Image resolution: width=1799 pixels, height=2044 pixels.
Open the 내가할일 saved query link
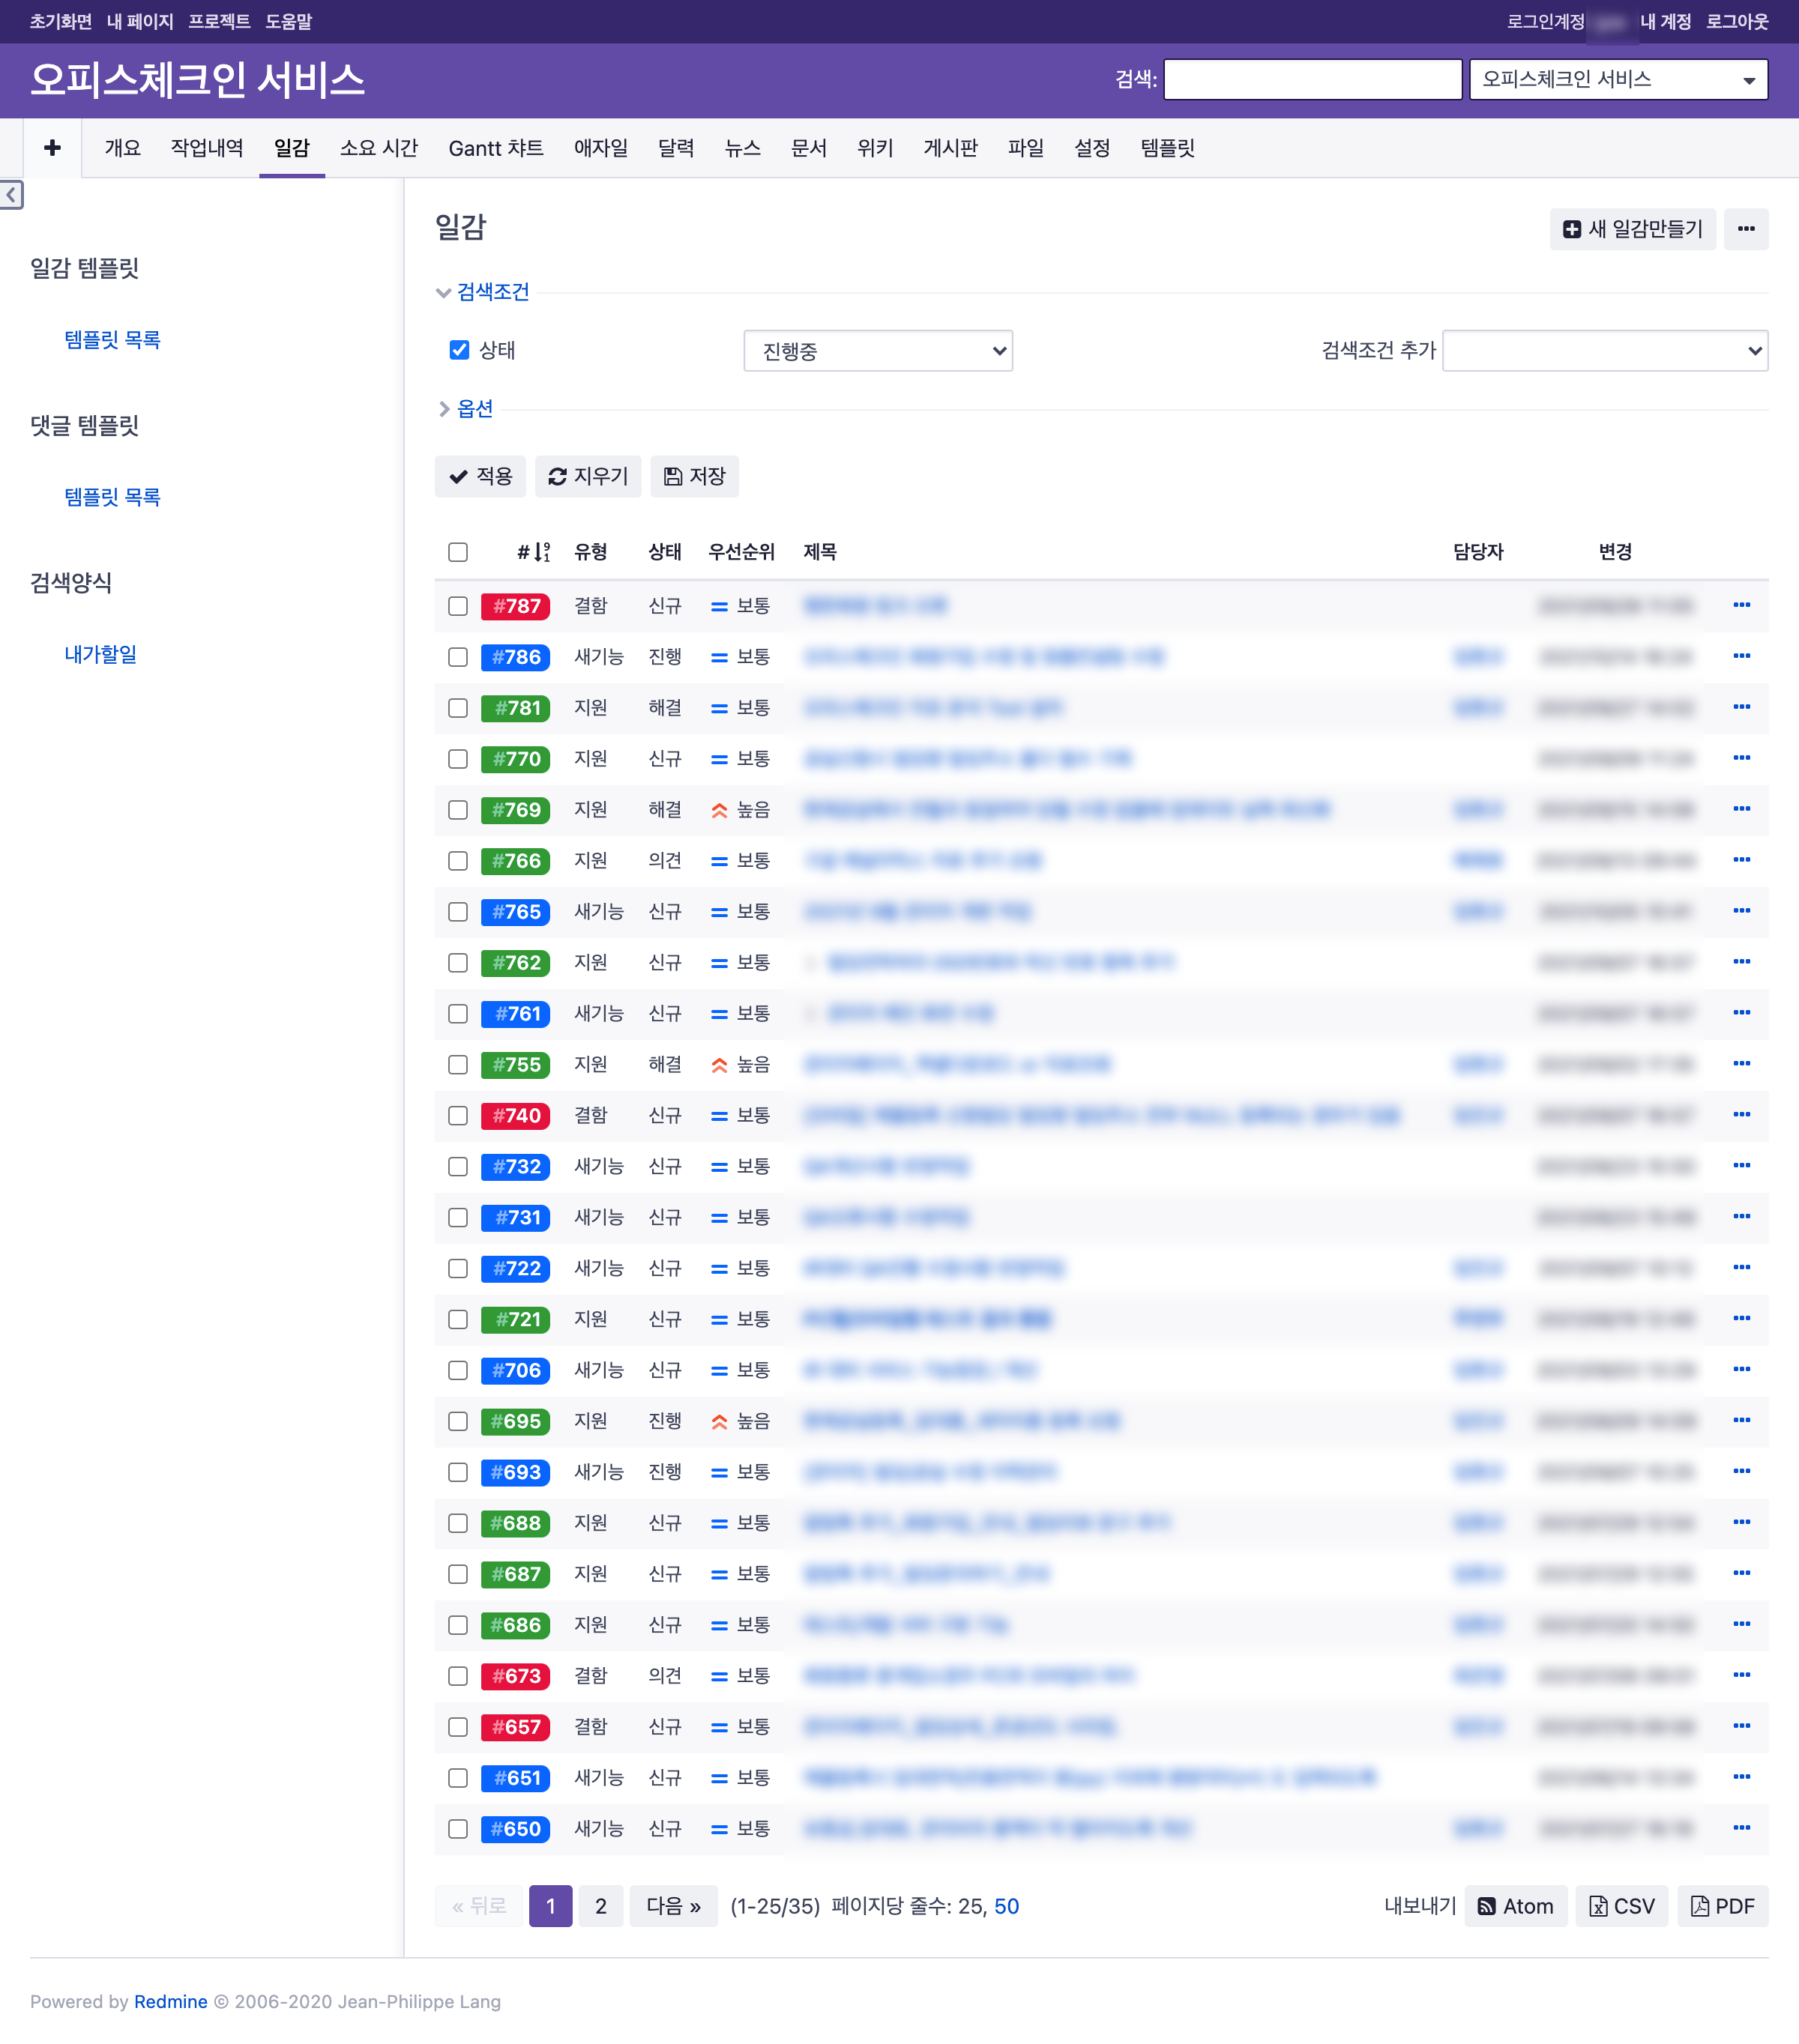[x=100, y=654]
